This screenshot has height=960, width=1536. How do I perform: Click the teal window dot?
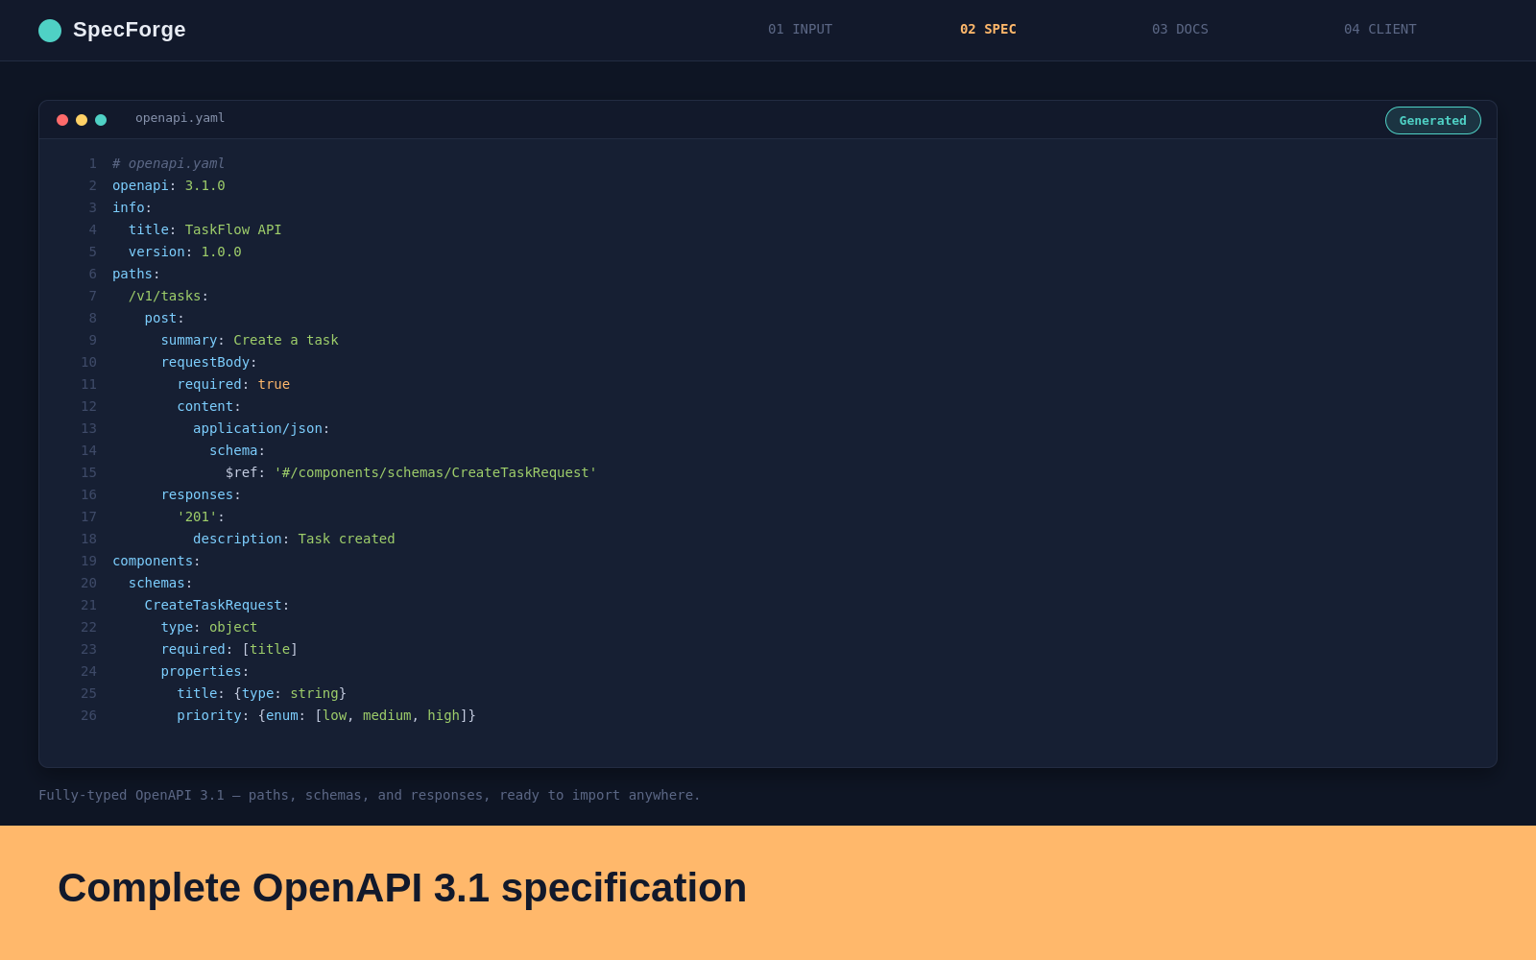101,120
